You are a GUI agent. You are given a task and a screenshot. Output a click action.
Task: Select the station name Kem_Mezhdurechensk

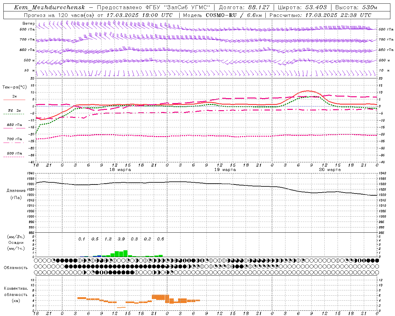click(49, 7)
